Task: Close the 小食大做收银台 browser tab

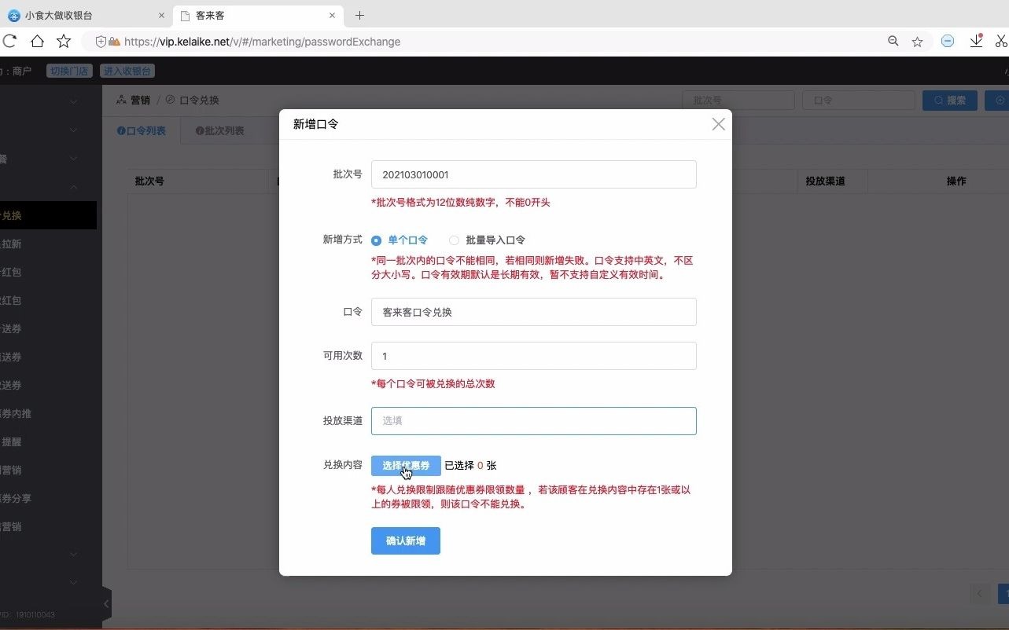Action: 161,16
